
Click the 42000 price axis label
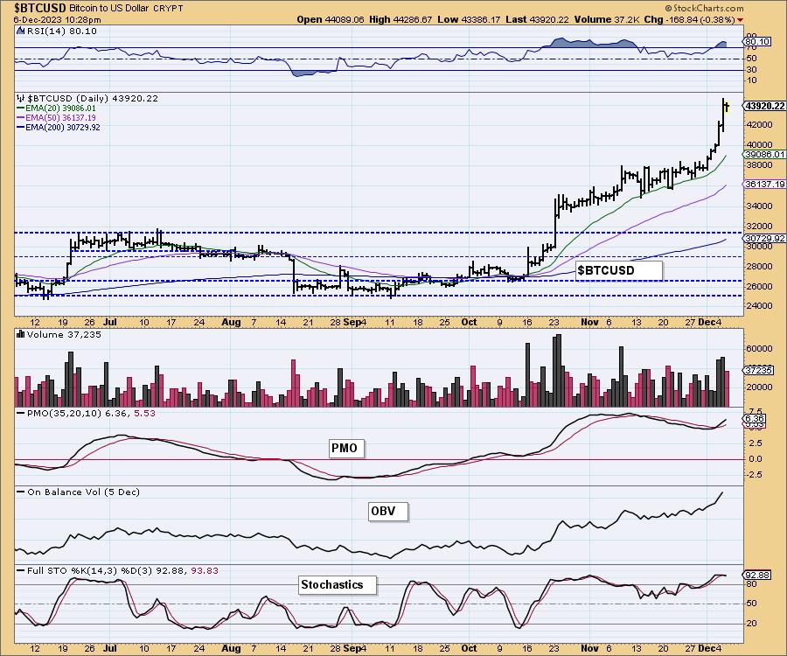[x=758, y=125]
